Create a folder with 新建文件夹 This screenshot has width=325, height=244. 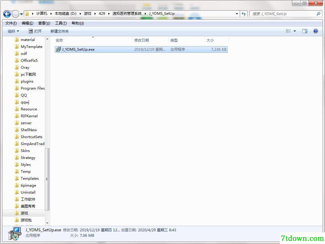pyautogui.click(x=59, y=31)
